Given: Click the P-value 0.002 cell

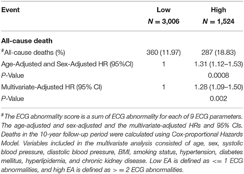Looking at the screenshot, I should pyautogui.click(x=219, y=99).
